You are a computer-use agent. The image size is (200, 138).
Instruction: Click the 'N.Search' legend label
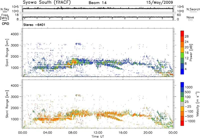(193, 9)
